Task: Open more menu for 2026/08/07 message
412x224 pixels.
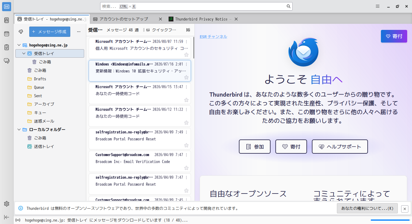Action: pos(186,42)
